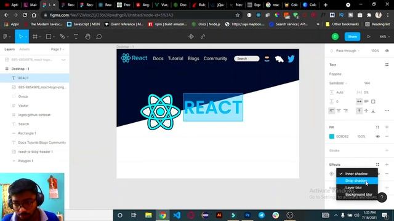Select the Frame tool
This screenshot has width=394, height=221.
35,37
